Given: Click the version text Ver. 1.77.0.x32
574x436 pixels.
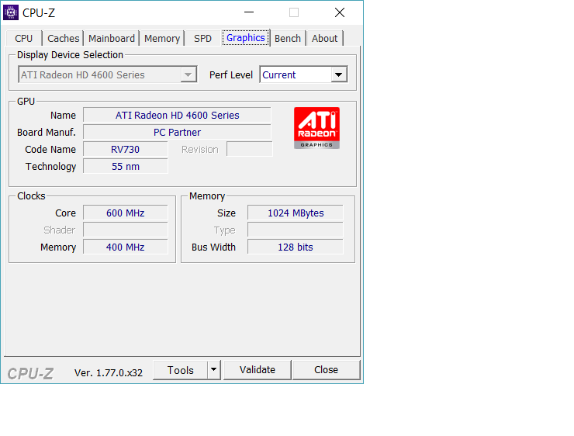Looking at the screenshot, I should click(109, 372).
